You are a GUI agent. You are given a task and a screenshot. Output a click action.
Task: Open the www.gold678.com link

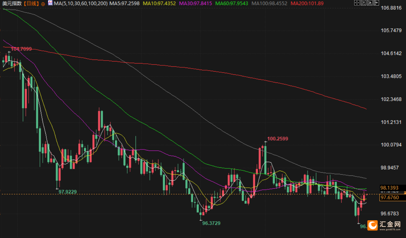click(390, 230)
